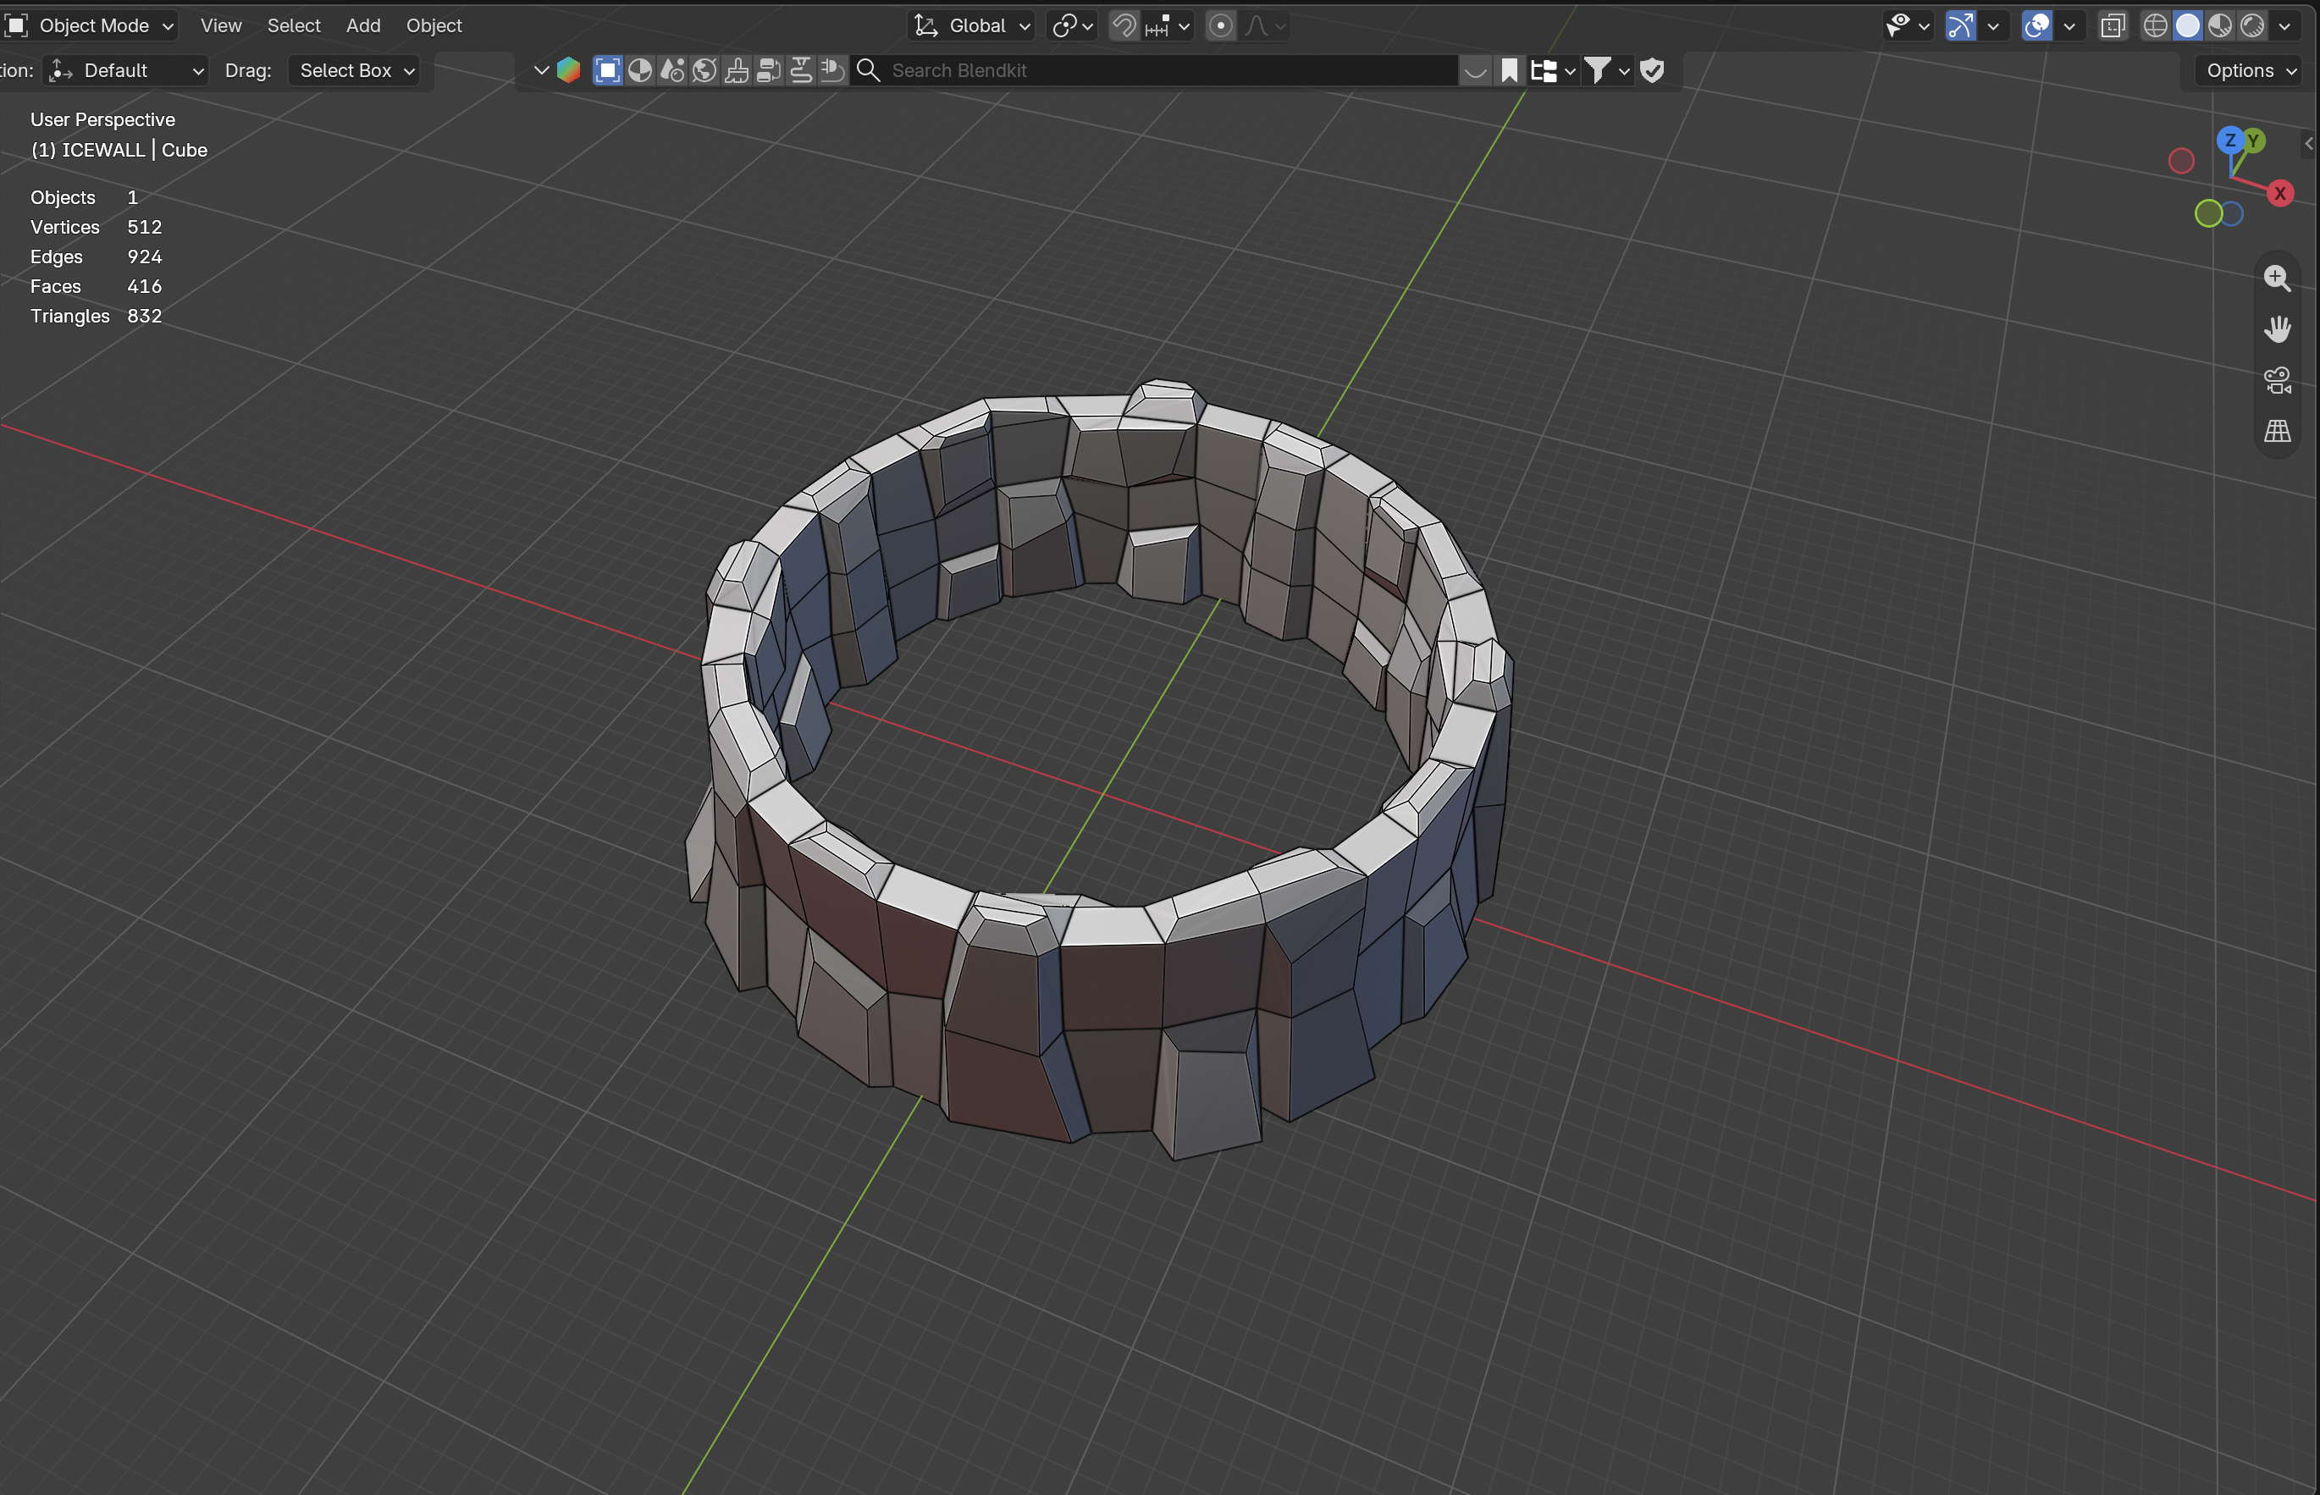Switch to wireframe viewport shading
The width and height of the screenshot is (2320, 1495).
pos(2155,25)
